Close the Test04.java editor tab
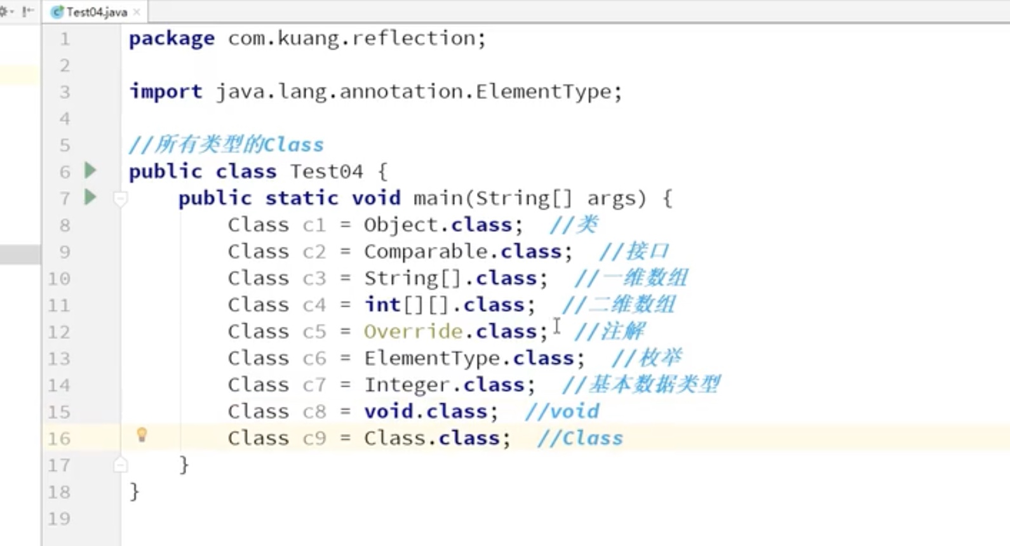This screenshot has width=1010, height=546. point(137,12)
